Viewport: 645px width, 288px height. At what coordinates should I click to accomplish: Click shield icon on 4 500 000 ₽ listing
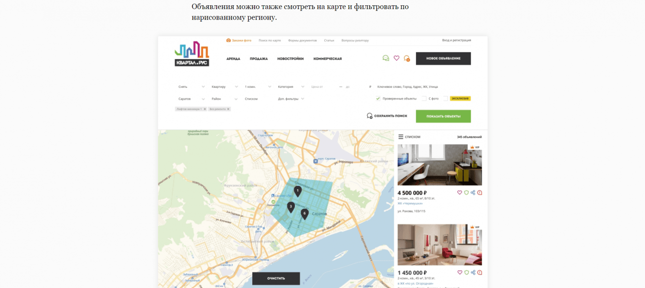coord(466,192)
